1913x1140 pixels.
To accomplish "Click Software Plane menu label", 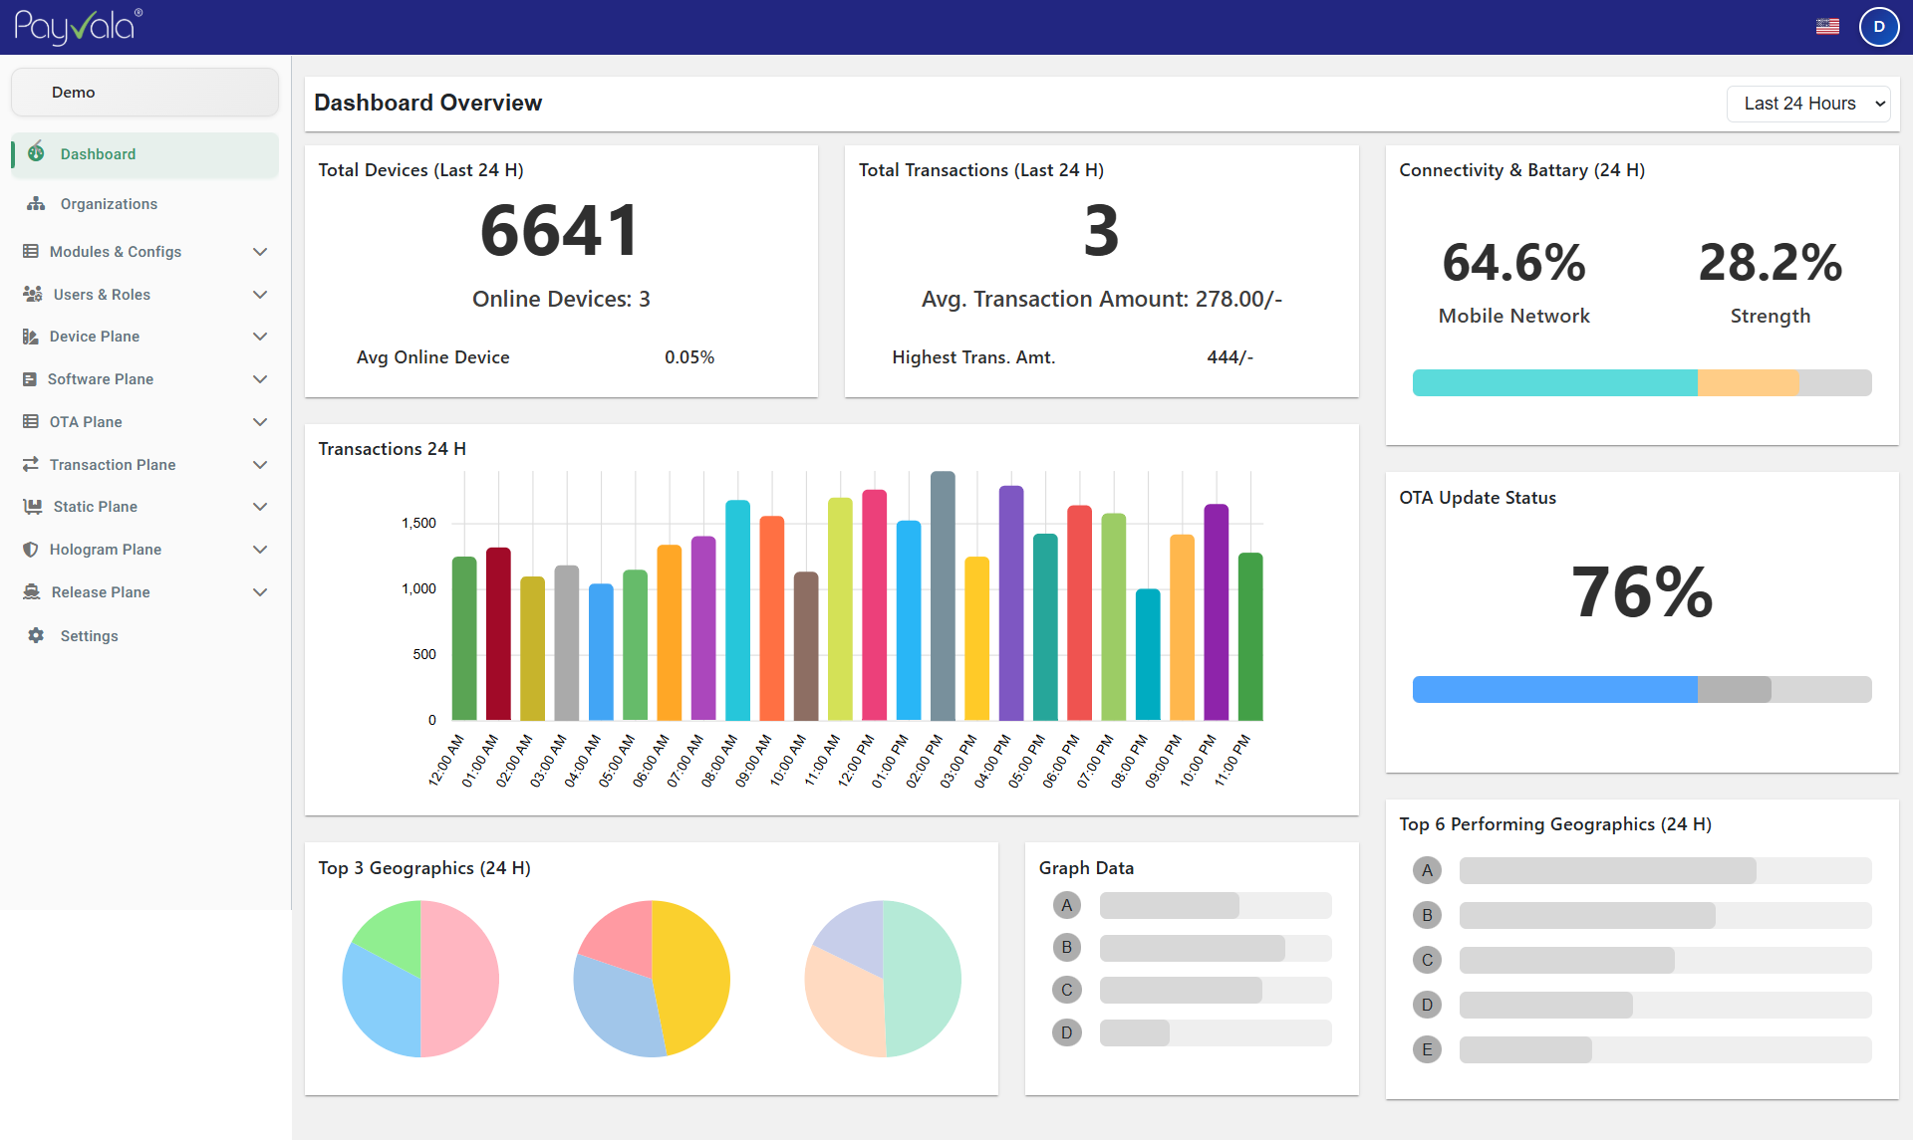I will point(101,379).
